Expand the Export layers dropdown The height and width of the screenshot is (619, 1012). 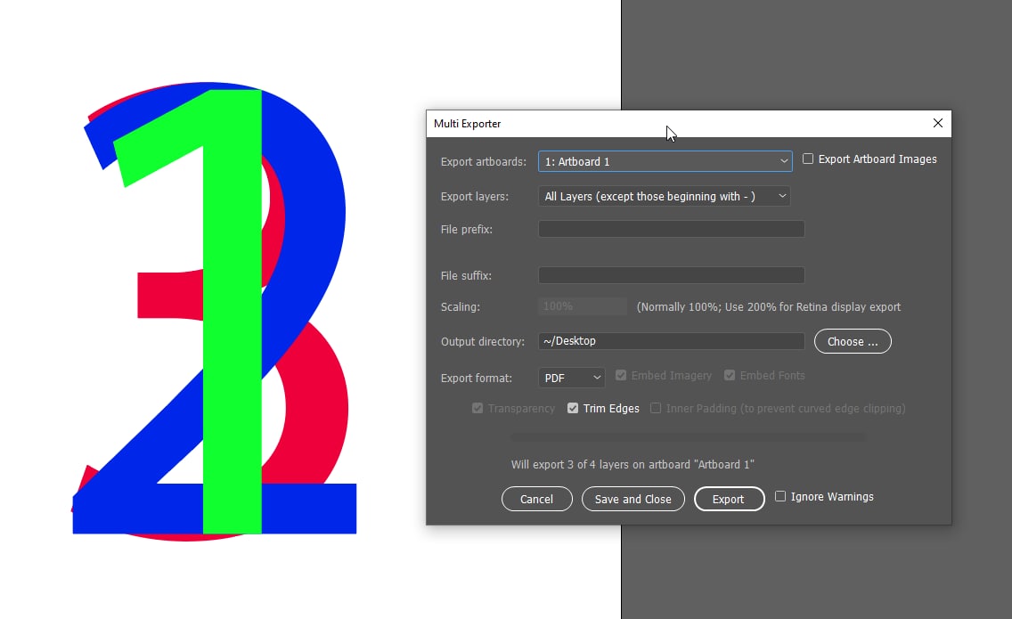[664, 197]
